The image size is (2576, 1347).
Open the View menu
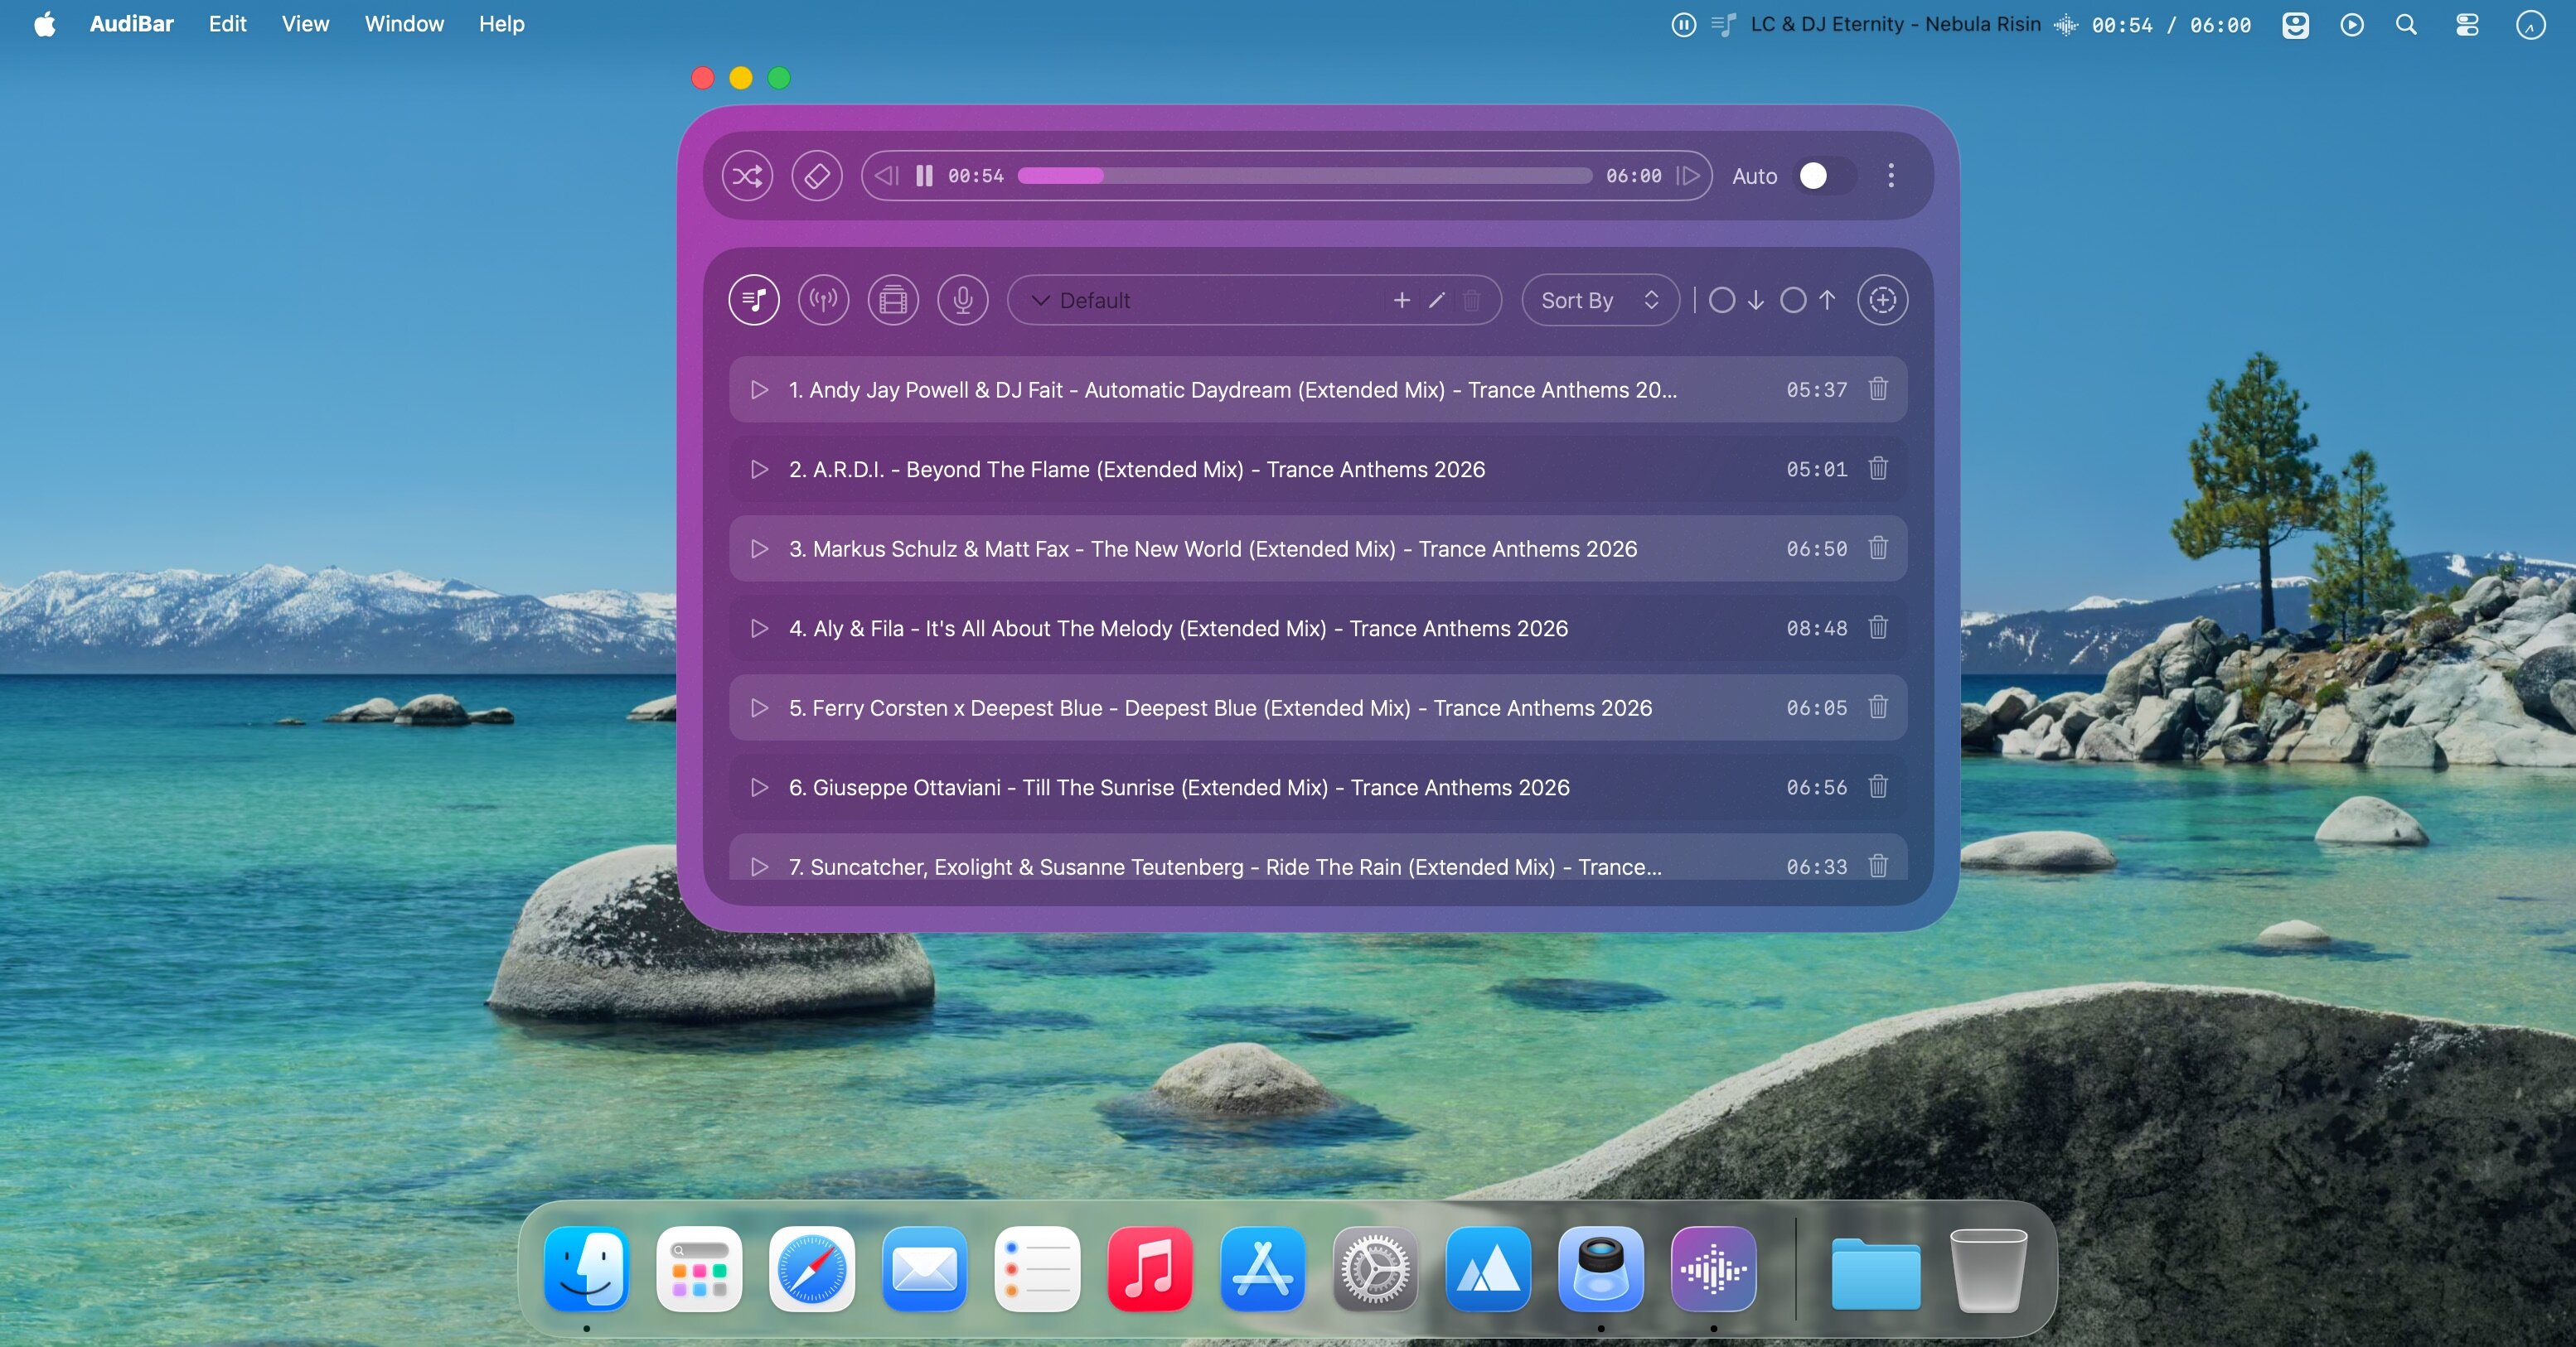point(304,24)
